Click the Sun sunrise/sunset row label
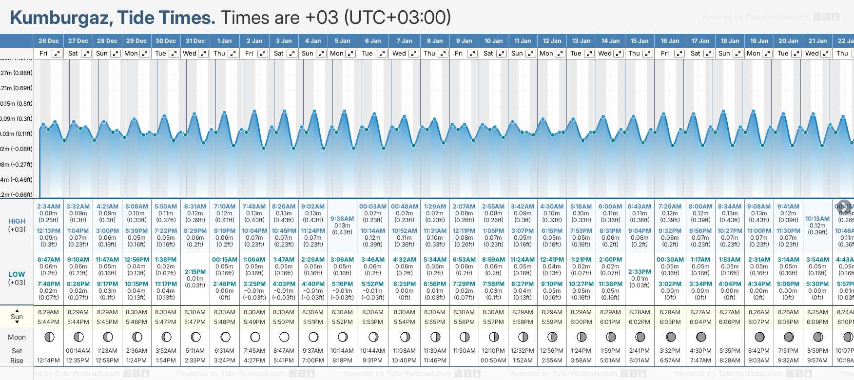854x380 pixels. 17,317
